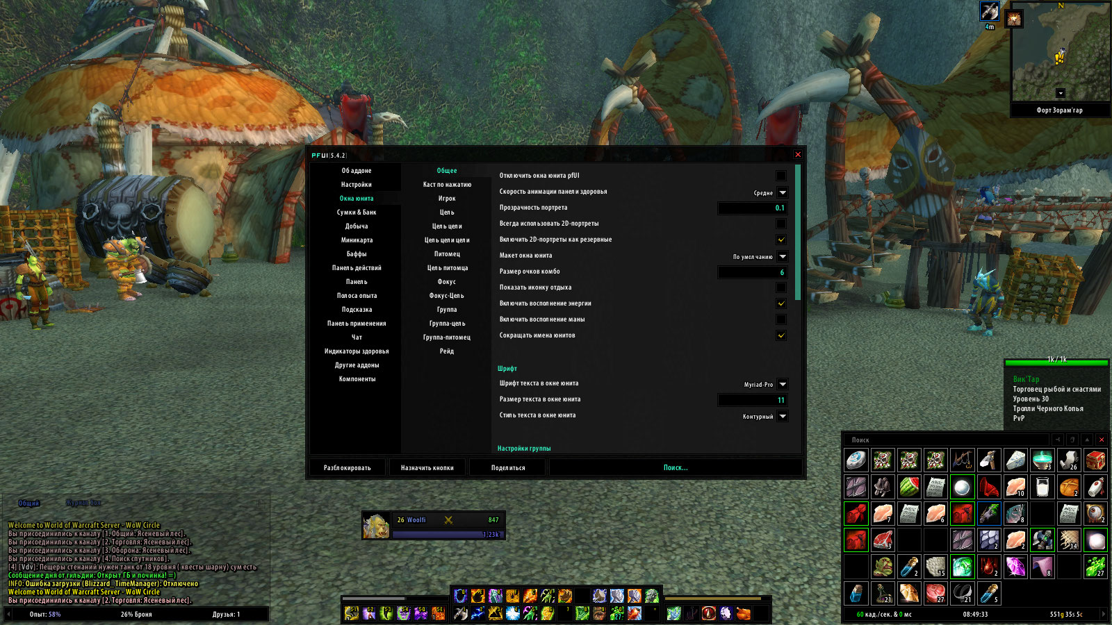Select the fishing pole item in bag
The image size is (1112, 625).
point(963,460)
